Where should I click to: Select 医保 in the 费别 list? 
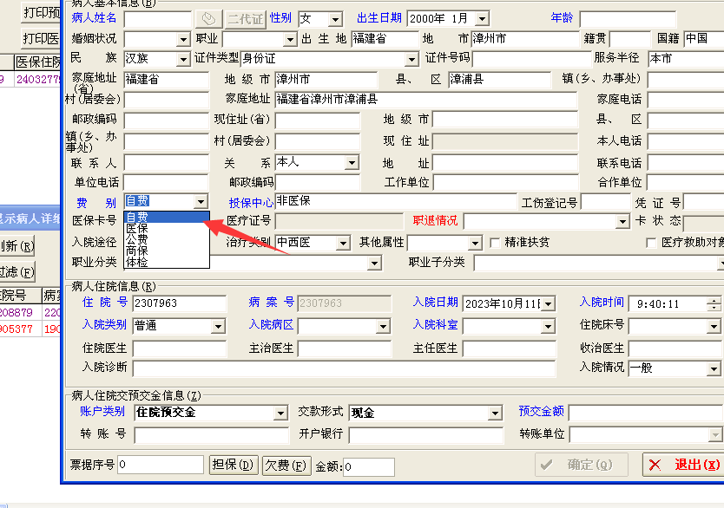pos(166,228)
